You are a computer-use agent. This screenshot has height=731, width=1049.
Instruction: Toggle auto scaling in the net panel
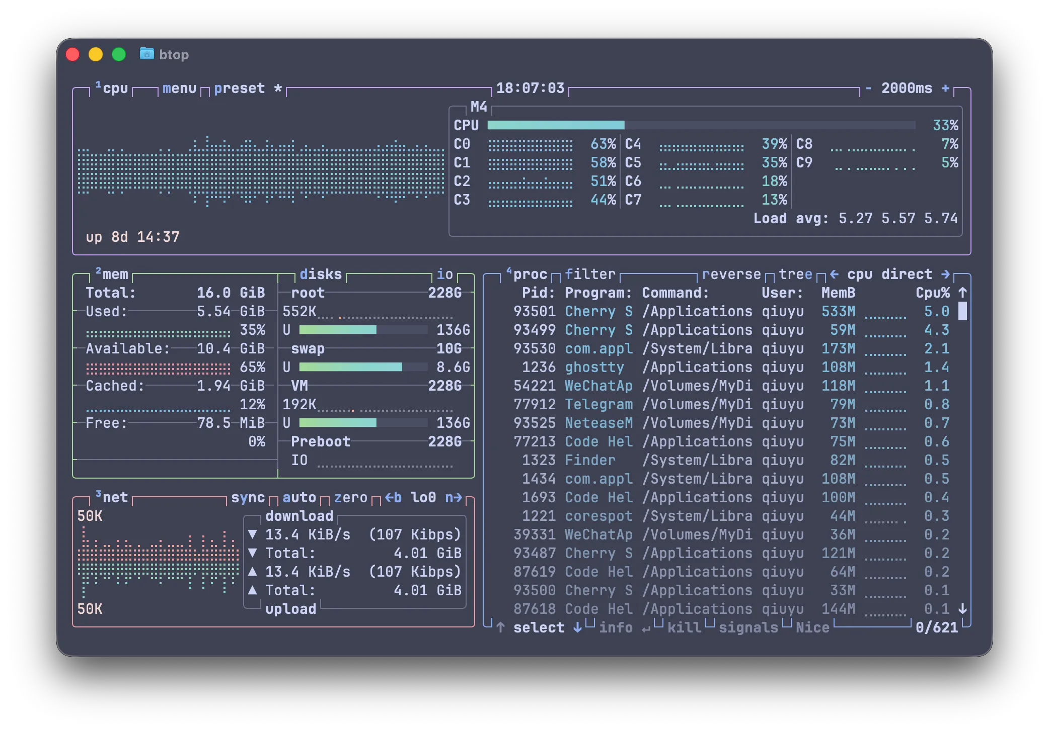click(x=299, y=498)
